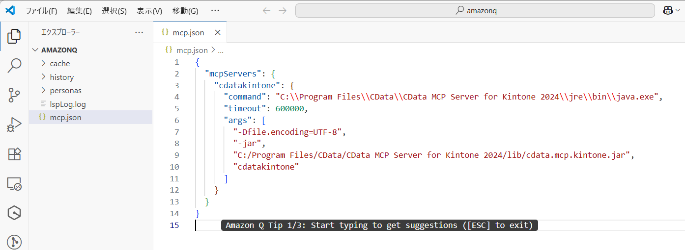Open the ファイル(F) menu
This screenshot has height=250, width=685.
point(41,11)
